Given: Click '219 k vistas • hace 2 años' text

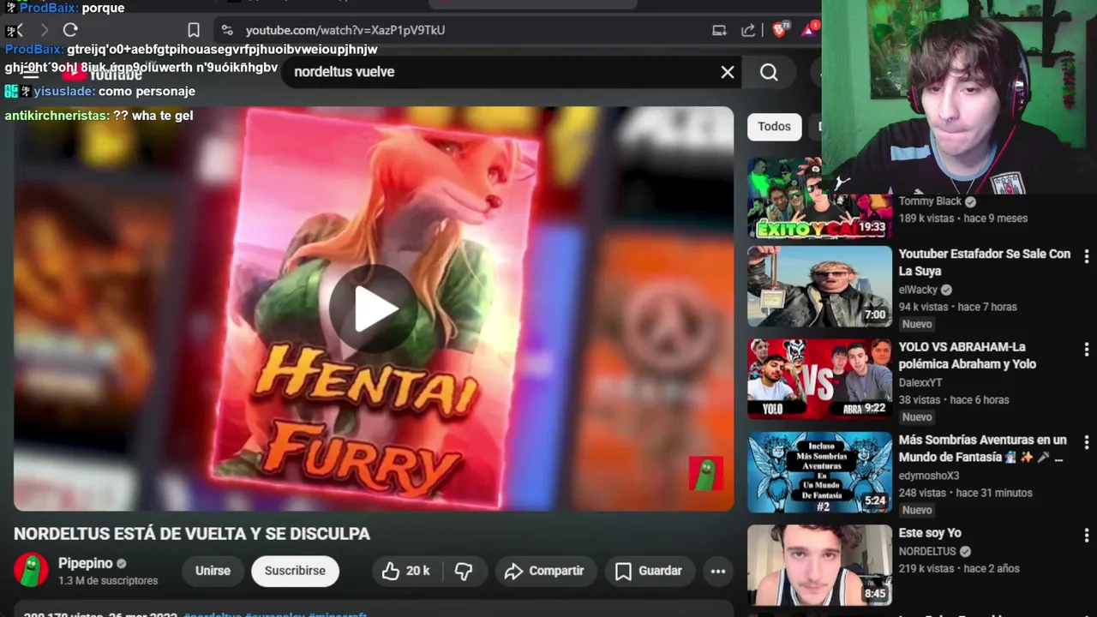Looking at the screenshot, I should click(959, 568).
